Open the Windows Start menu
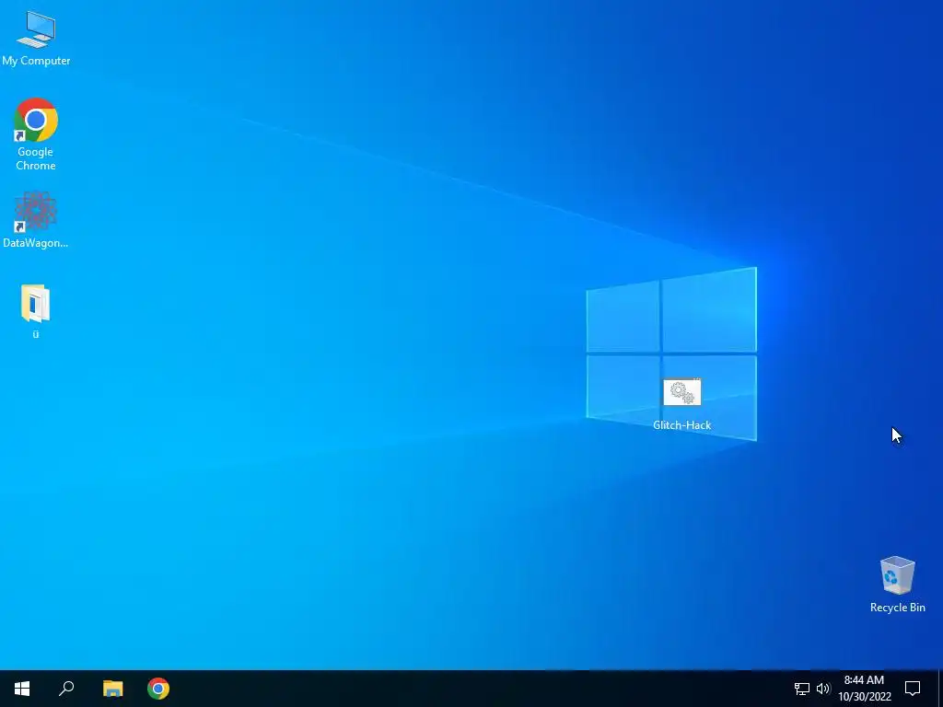 (22, 689)
